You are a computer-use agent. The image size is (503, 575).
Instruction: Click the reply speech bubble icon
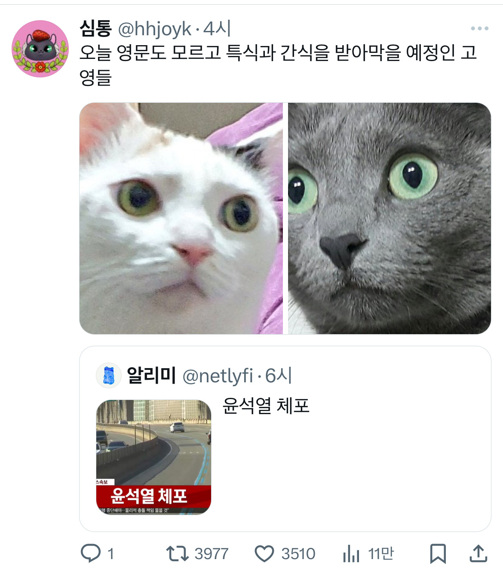pos(91,553)
